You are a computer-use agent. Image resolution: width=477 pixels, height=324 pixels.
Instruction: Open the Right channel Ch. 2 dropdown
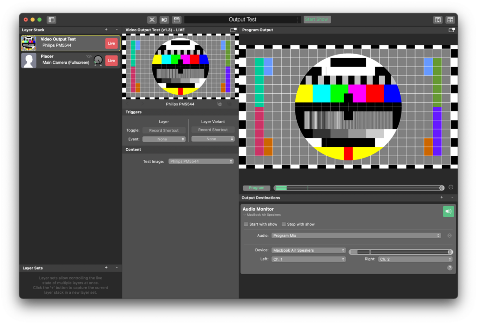415,260
